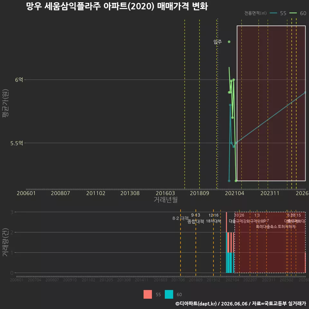
Task: Click the '200704' label on the volume chart axis
Action: (34, 280)
